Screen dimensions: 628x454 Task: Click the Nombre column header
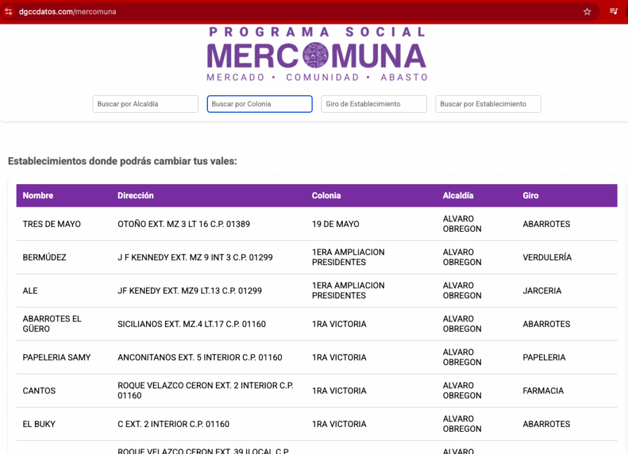pyautogui.click(x=37, y=195)
